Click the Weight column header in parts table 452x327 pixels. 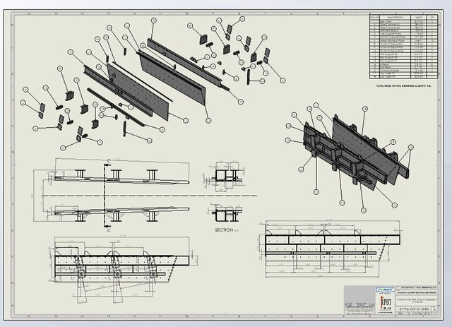[x=418, y=16]
